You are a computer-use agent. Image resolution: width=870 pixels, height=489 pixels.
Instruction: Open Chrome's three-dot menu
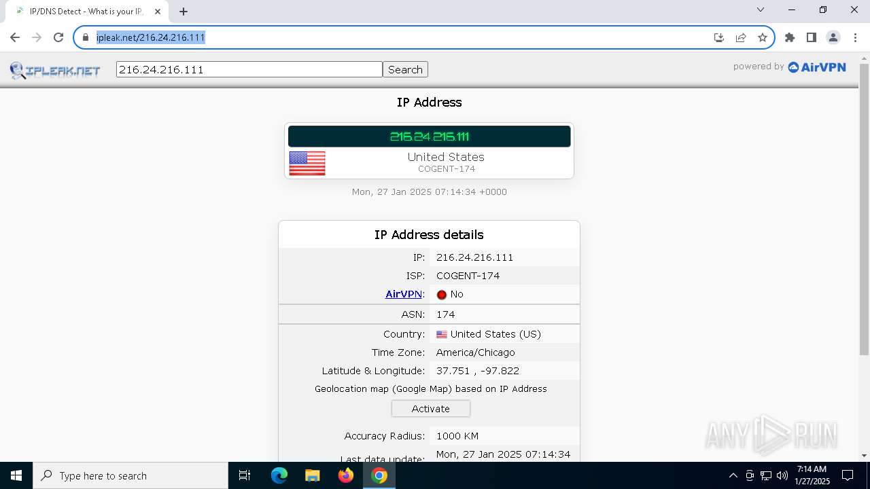854,37
